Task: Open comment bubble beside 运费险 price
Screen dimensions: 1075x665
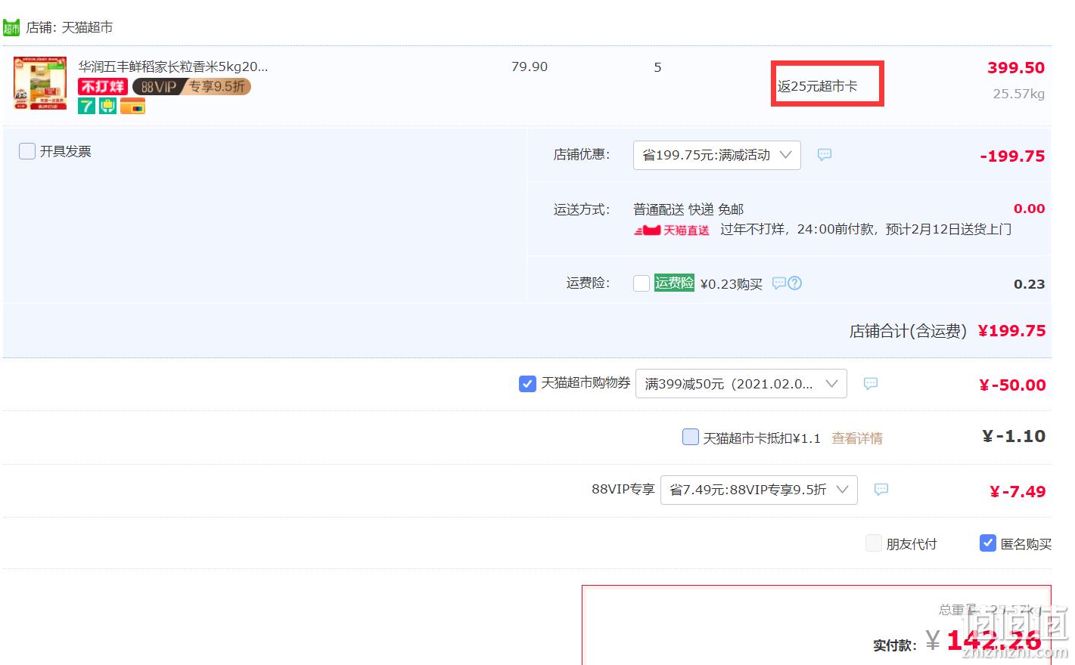Action: click(778, 283)
